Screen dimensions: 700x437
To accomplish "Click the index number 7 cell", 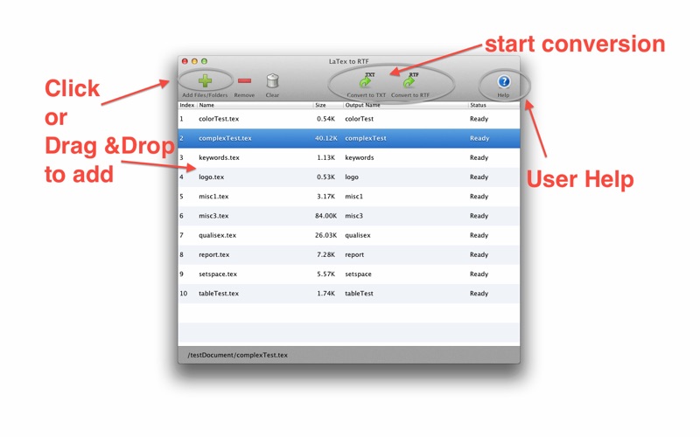I will click(181, 235).
